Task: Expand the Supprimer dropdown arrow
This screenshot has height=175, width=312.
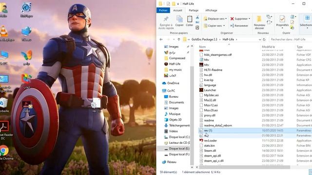Action: (249, 18)
